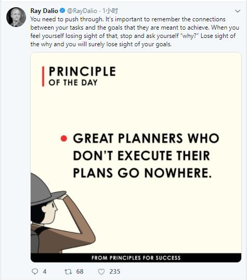Click the PRINCIPLE heading in the image

click(82, 72)
